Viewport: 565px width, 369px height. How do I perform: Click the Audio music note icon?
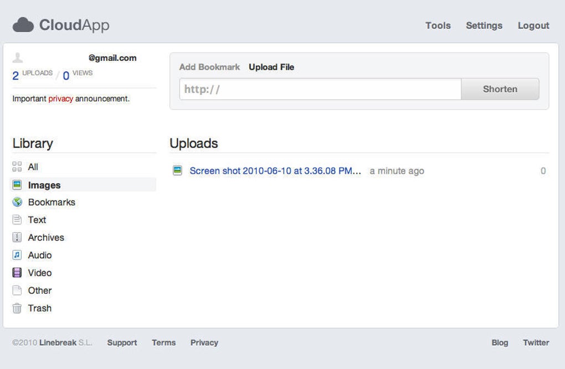(x=17, y=255)
